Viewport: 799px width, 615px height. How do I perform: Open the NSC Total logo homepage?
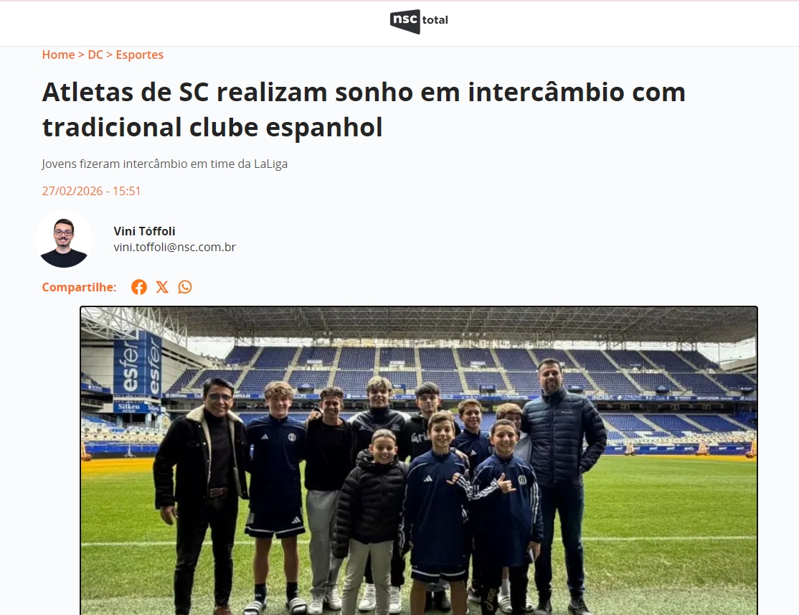[419, 21]
